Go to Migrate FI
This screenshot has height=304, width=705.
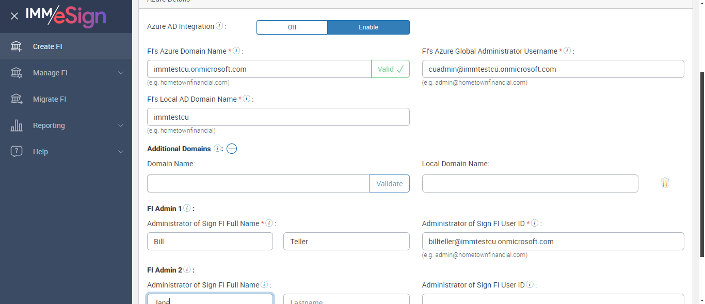(x=50, y=99)
